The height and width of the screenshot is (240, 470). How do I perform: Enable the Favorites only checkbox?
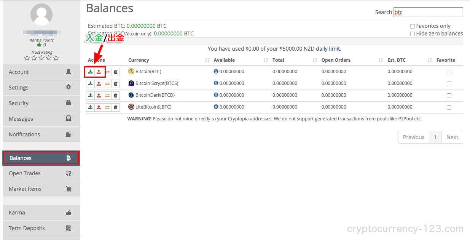[x=413, y=26]
